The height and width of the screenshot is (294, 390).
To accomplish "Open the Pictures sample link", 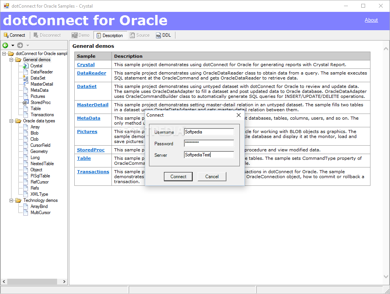I will 87,132.
